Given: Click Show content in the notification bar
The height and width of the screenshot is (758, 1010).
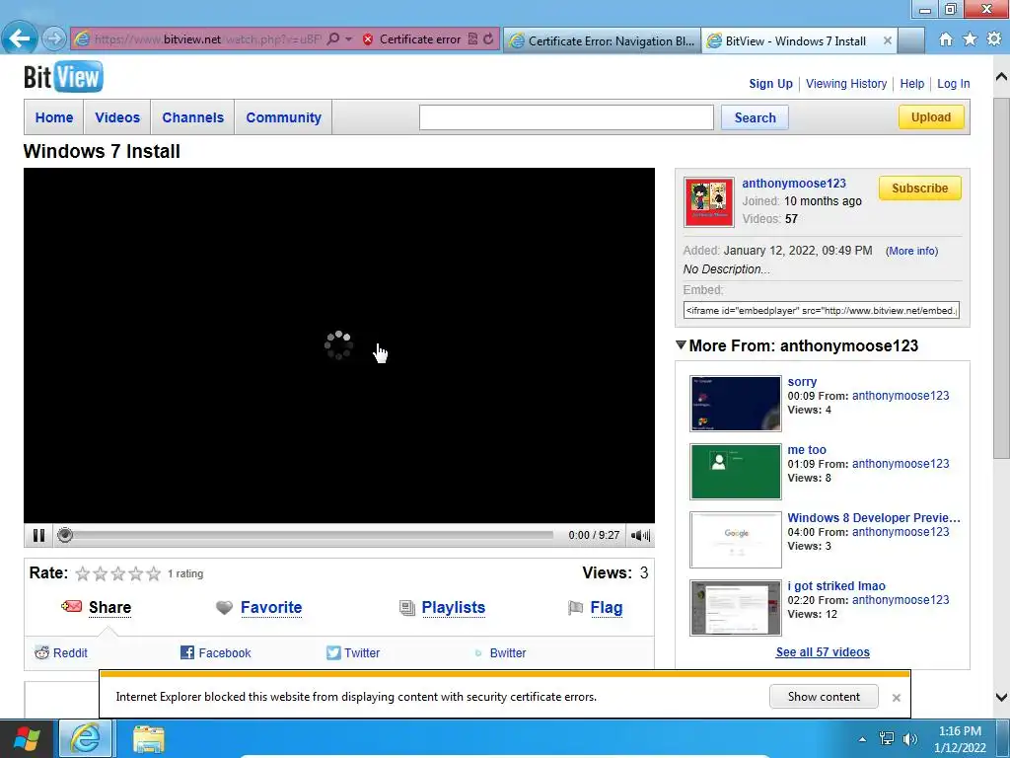Looking at the screenshot, I should (824, 697).
